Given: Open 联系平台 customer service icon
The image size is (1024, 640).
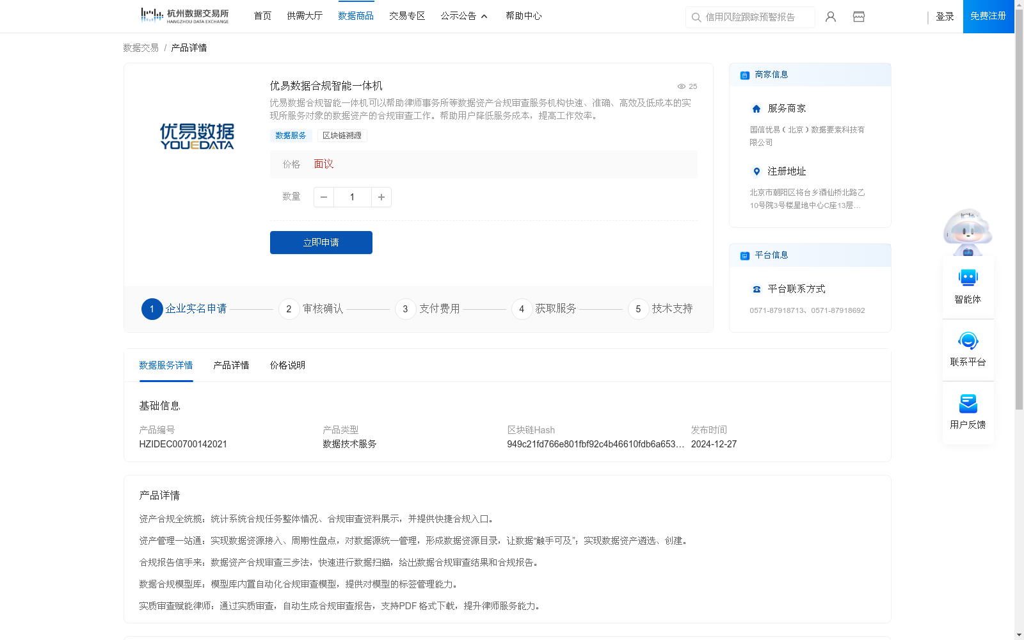Looking at the screenshot, I should [x=968, y=340].
